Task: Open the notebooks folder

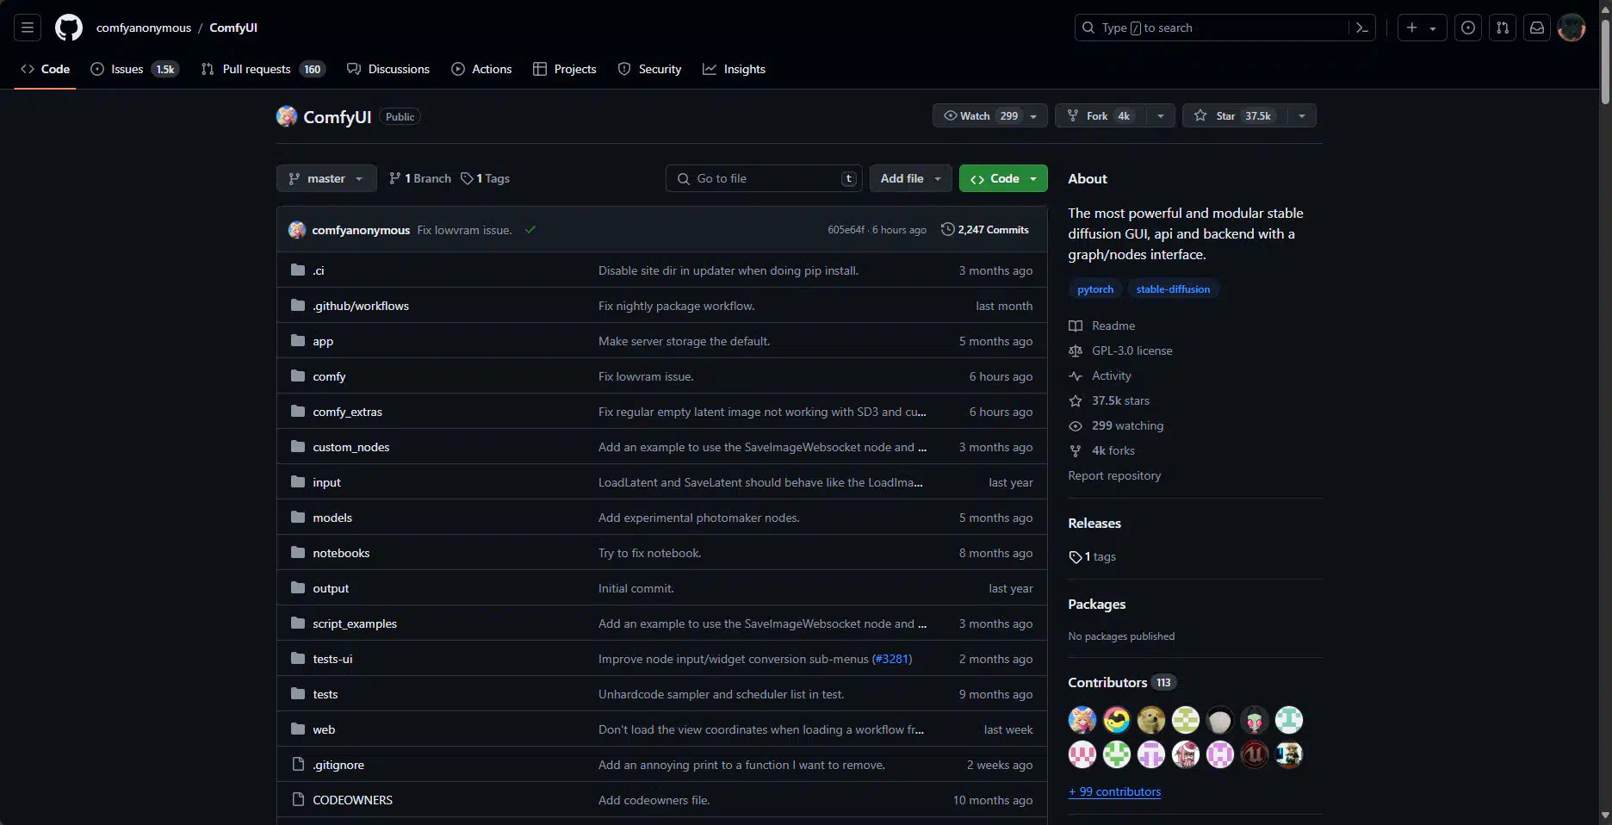Action: (341, 553)
